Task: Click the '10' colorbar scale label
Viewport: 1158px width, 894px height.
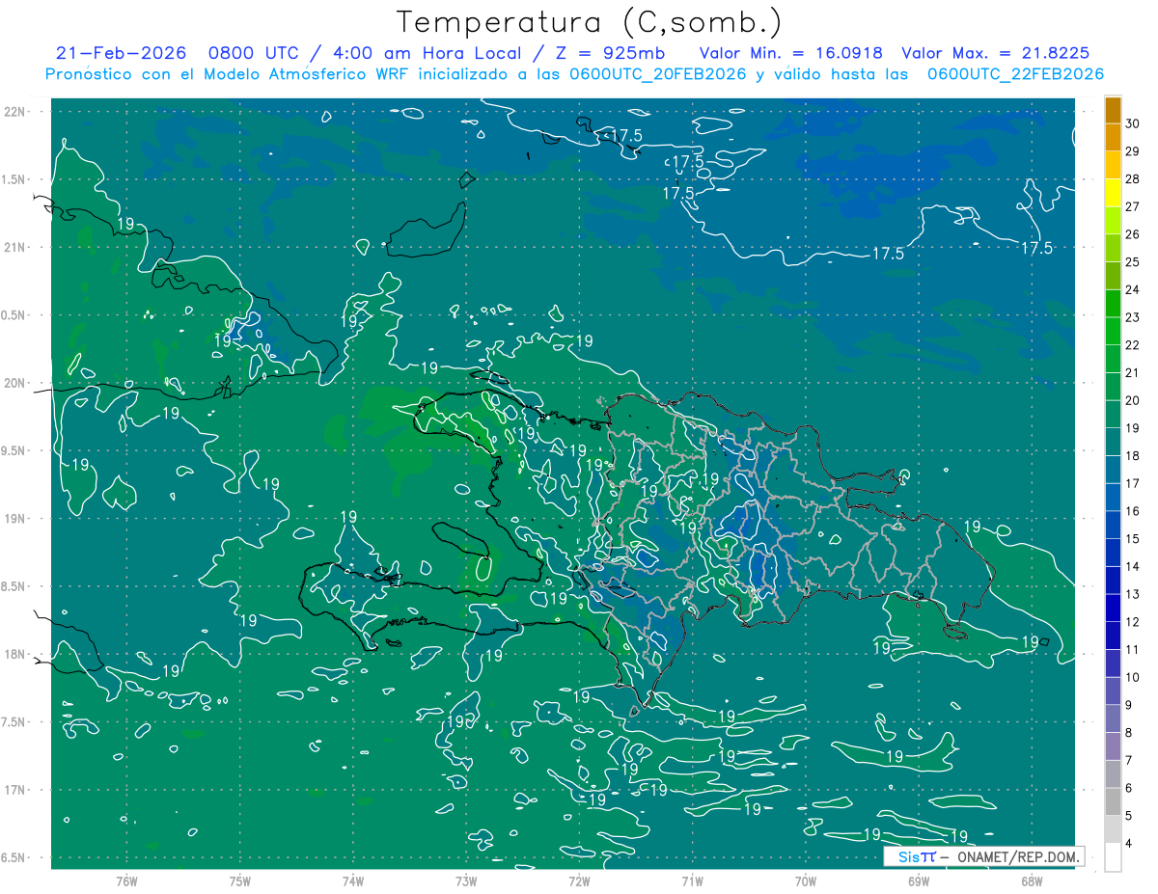Action: coord(1132,677)
